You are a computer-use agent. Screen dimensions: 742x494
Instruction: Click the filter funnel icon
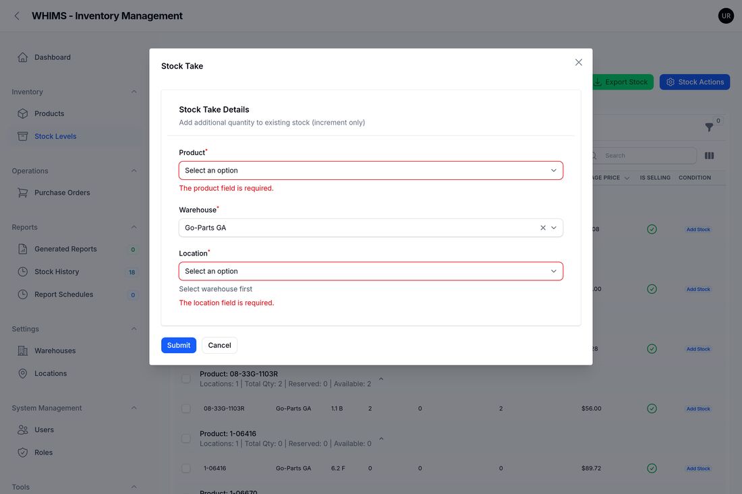(709, 127)
